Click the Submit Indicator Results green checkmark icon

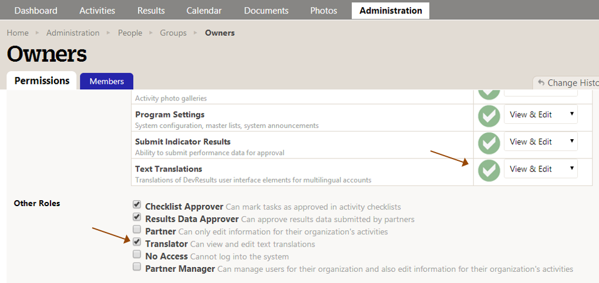(489, 143)
